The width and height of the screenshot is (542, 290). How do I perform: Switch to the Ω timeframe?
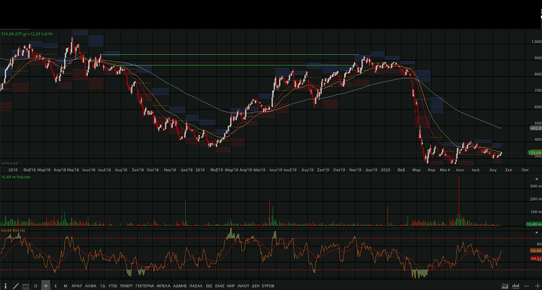36,286
